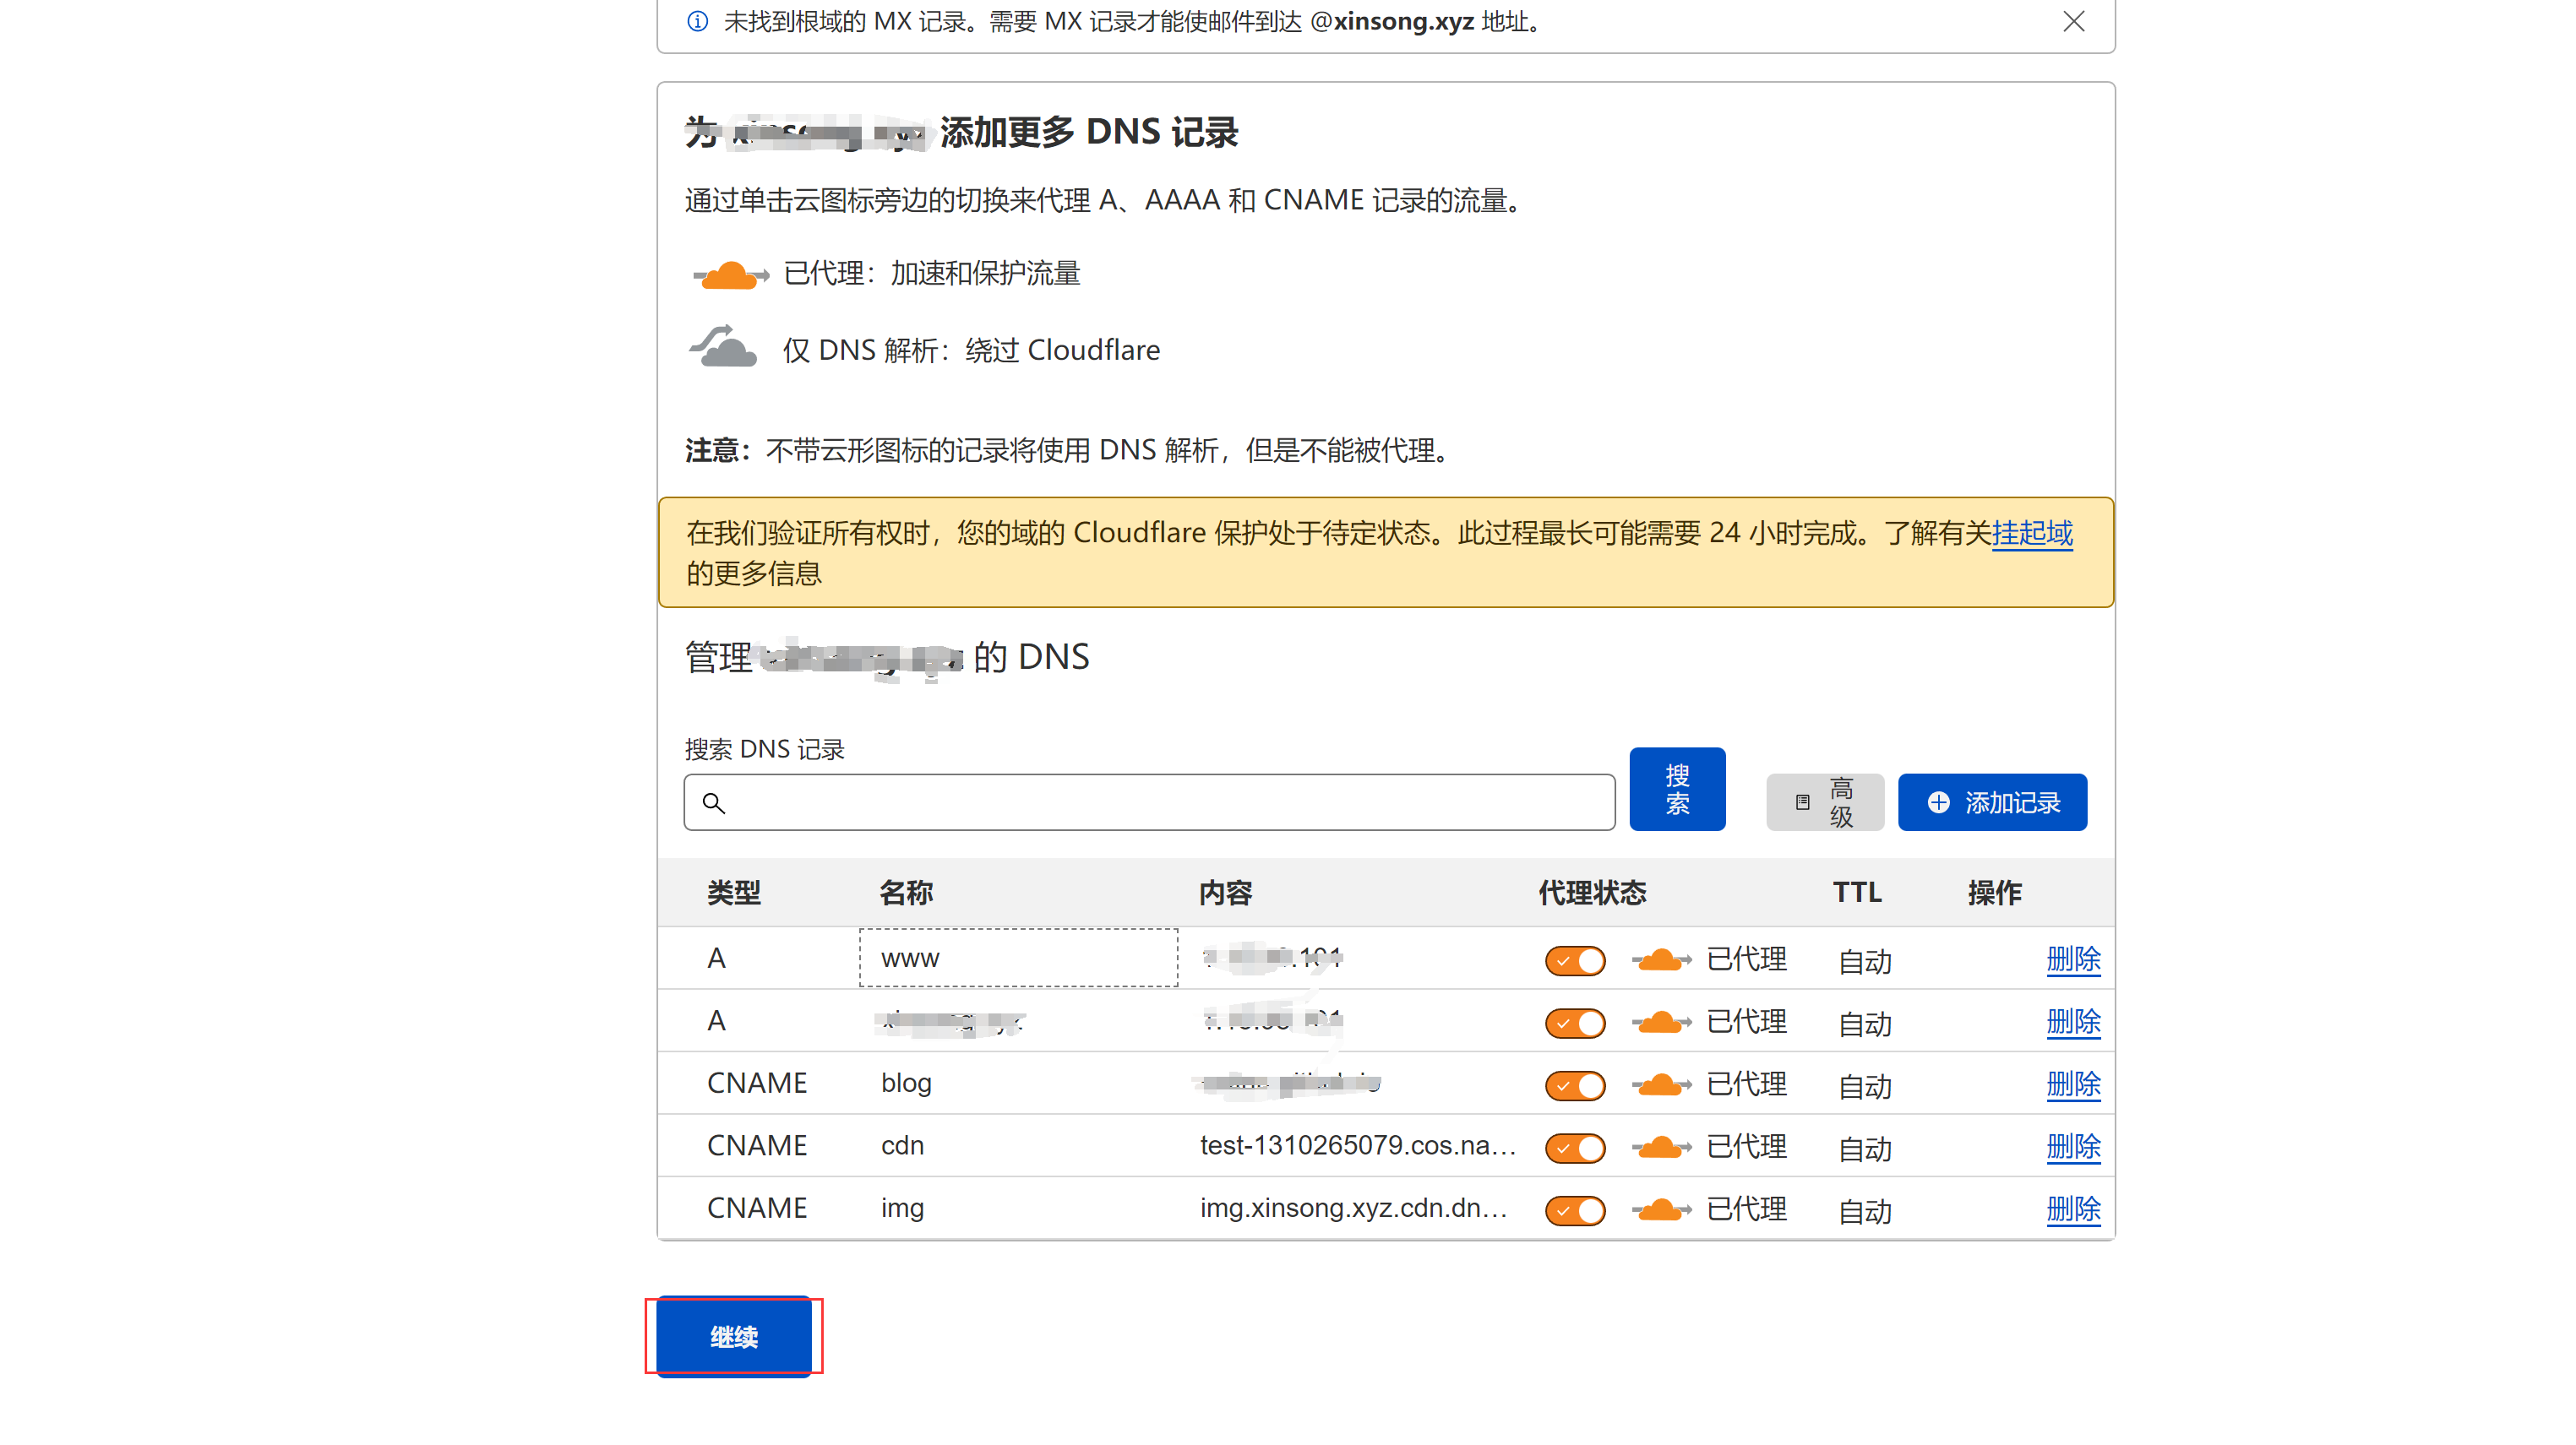Delete the img CNAME record
Image resolution: width=2576 pixels, height=1445 pixels.
point(2073,1209)
